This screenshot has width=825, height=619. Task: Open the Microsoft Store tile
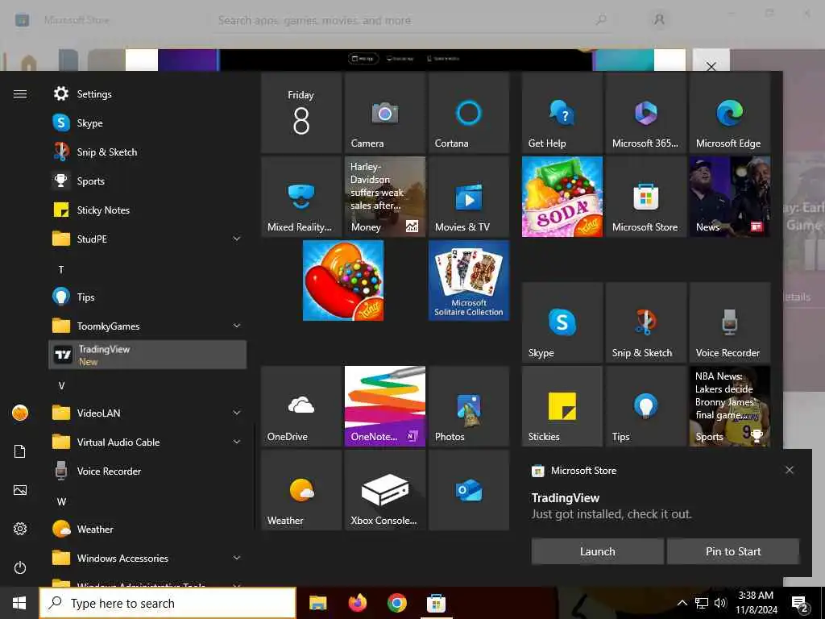(645, 197)
